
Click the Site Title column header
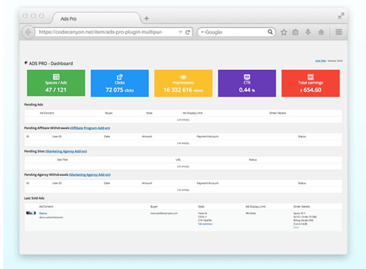coord(62,159)
